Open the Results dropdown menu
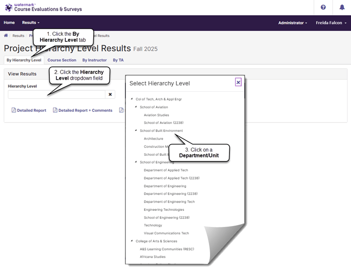 pyautogui.click(x=31, y=22)
